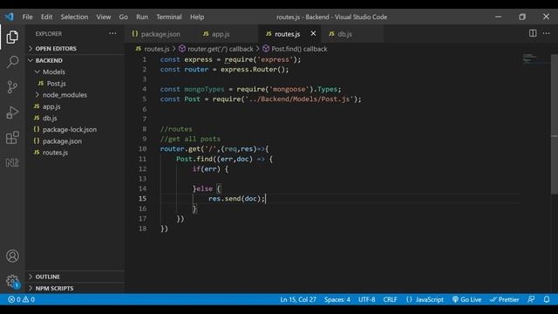Open the Run and Debug view

(12, 113)
